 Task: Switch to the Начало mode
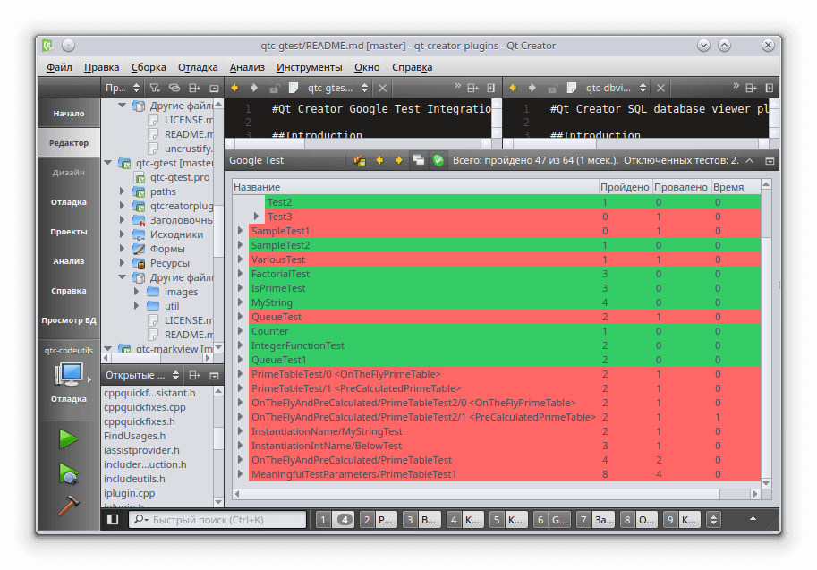(69, 113)
